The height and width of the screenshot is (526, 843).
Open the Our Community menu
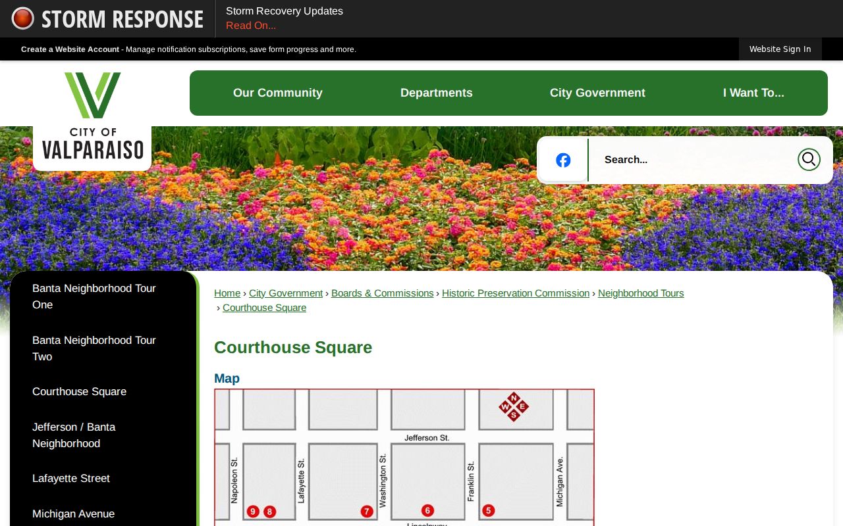click(278, 93)
